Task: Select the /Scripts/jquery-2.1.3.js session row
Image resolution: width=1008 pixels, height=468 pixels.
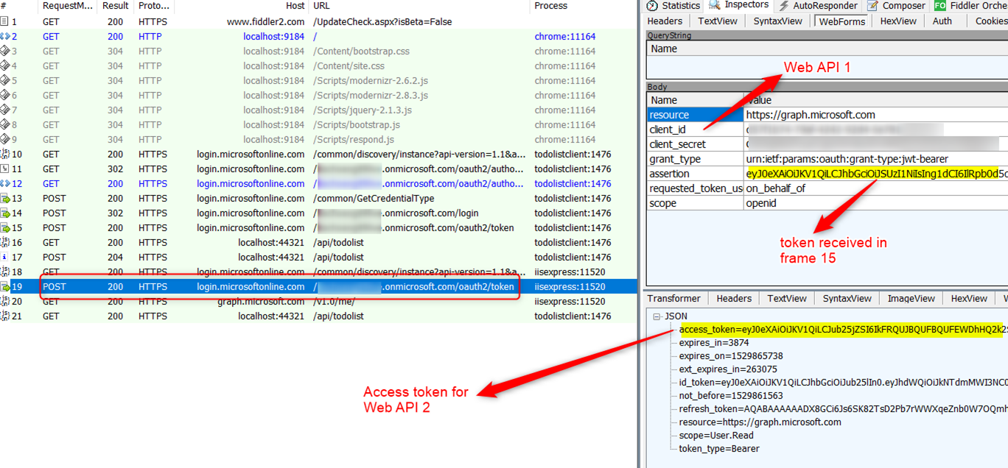Action: click(x=318, y=110)
